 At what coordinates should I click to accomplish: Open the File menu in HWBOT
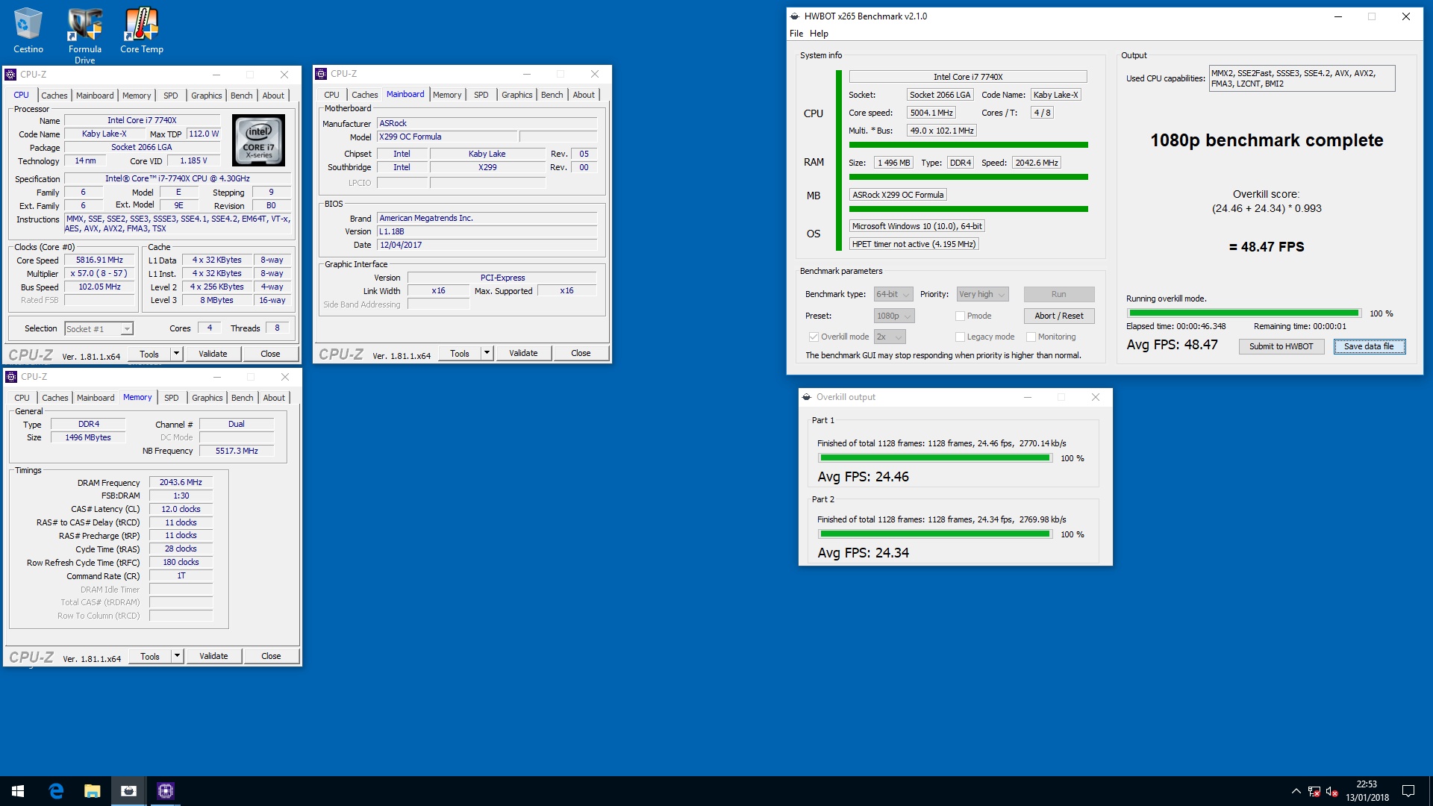point(796,34)
